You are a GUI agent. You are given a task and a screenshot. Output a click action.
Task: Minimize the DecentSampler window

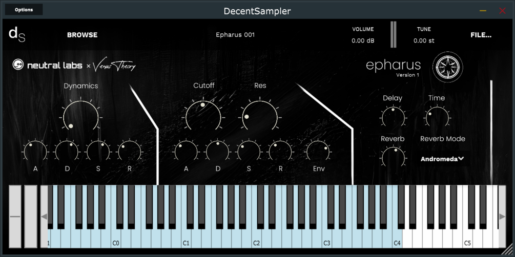[x=483, y=11]
